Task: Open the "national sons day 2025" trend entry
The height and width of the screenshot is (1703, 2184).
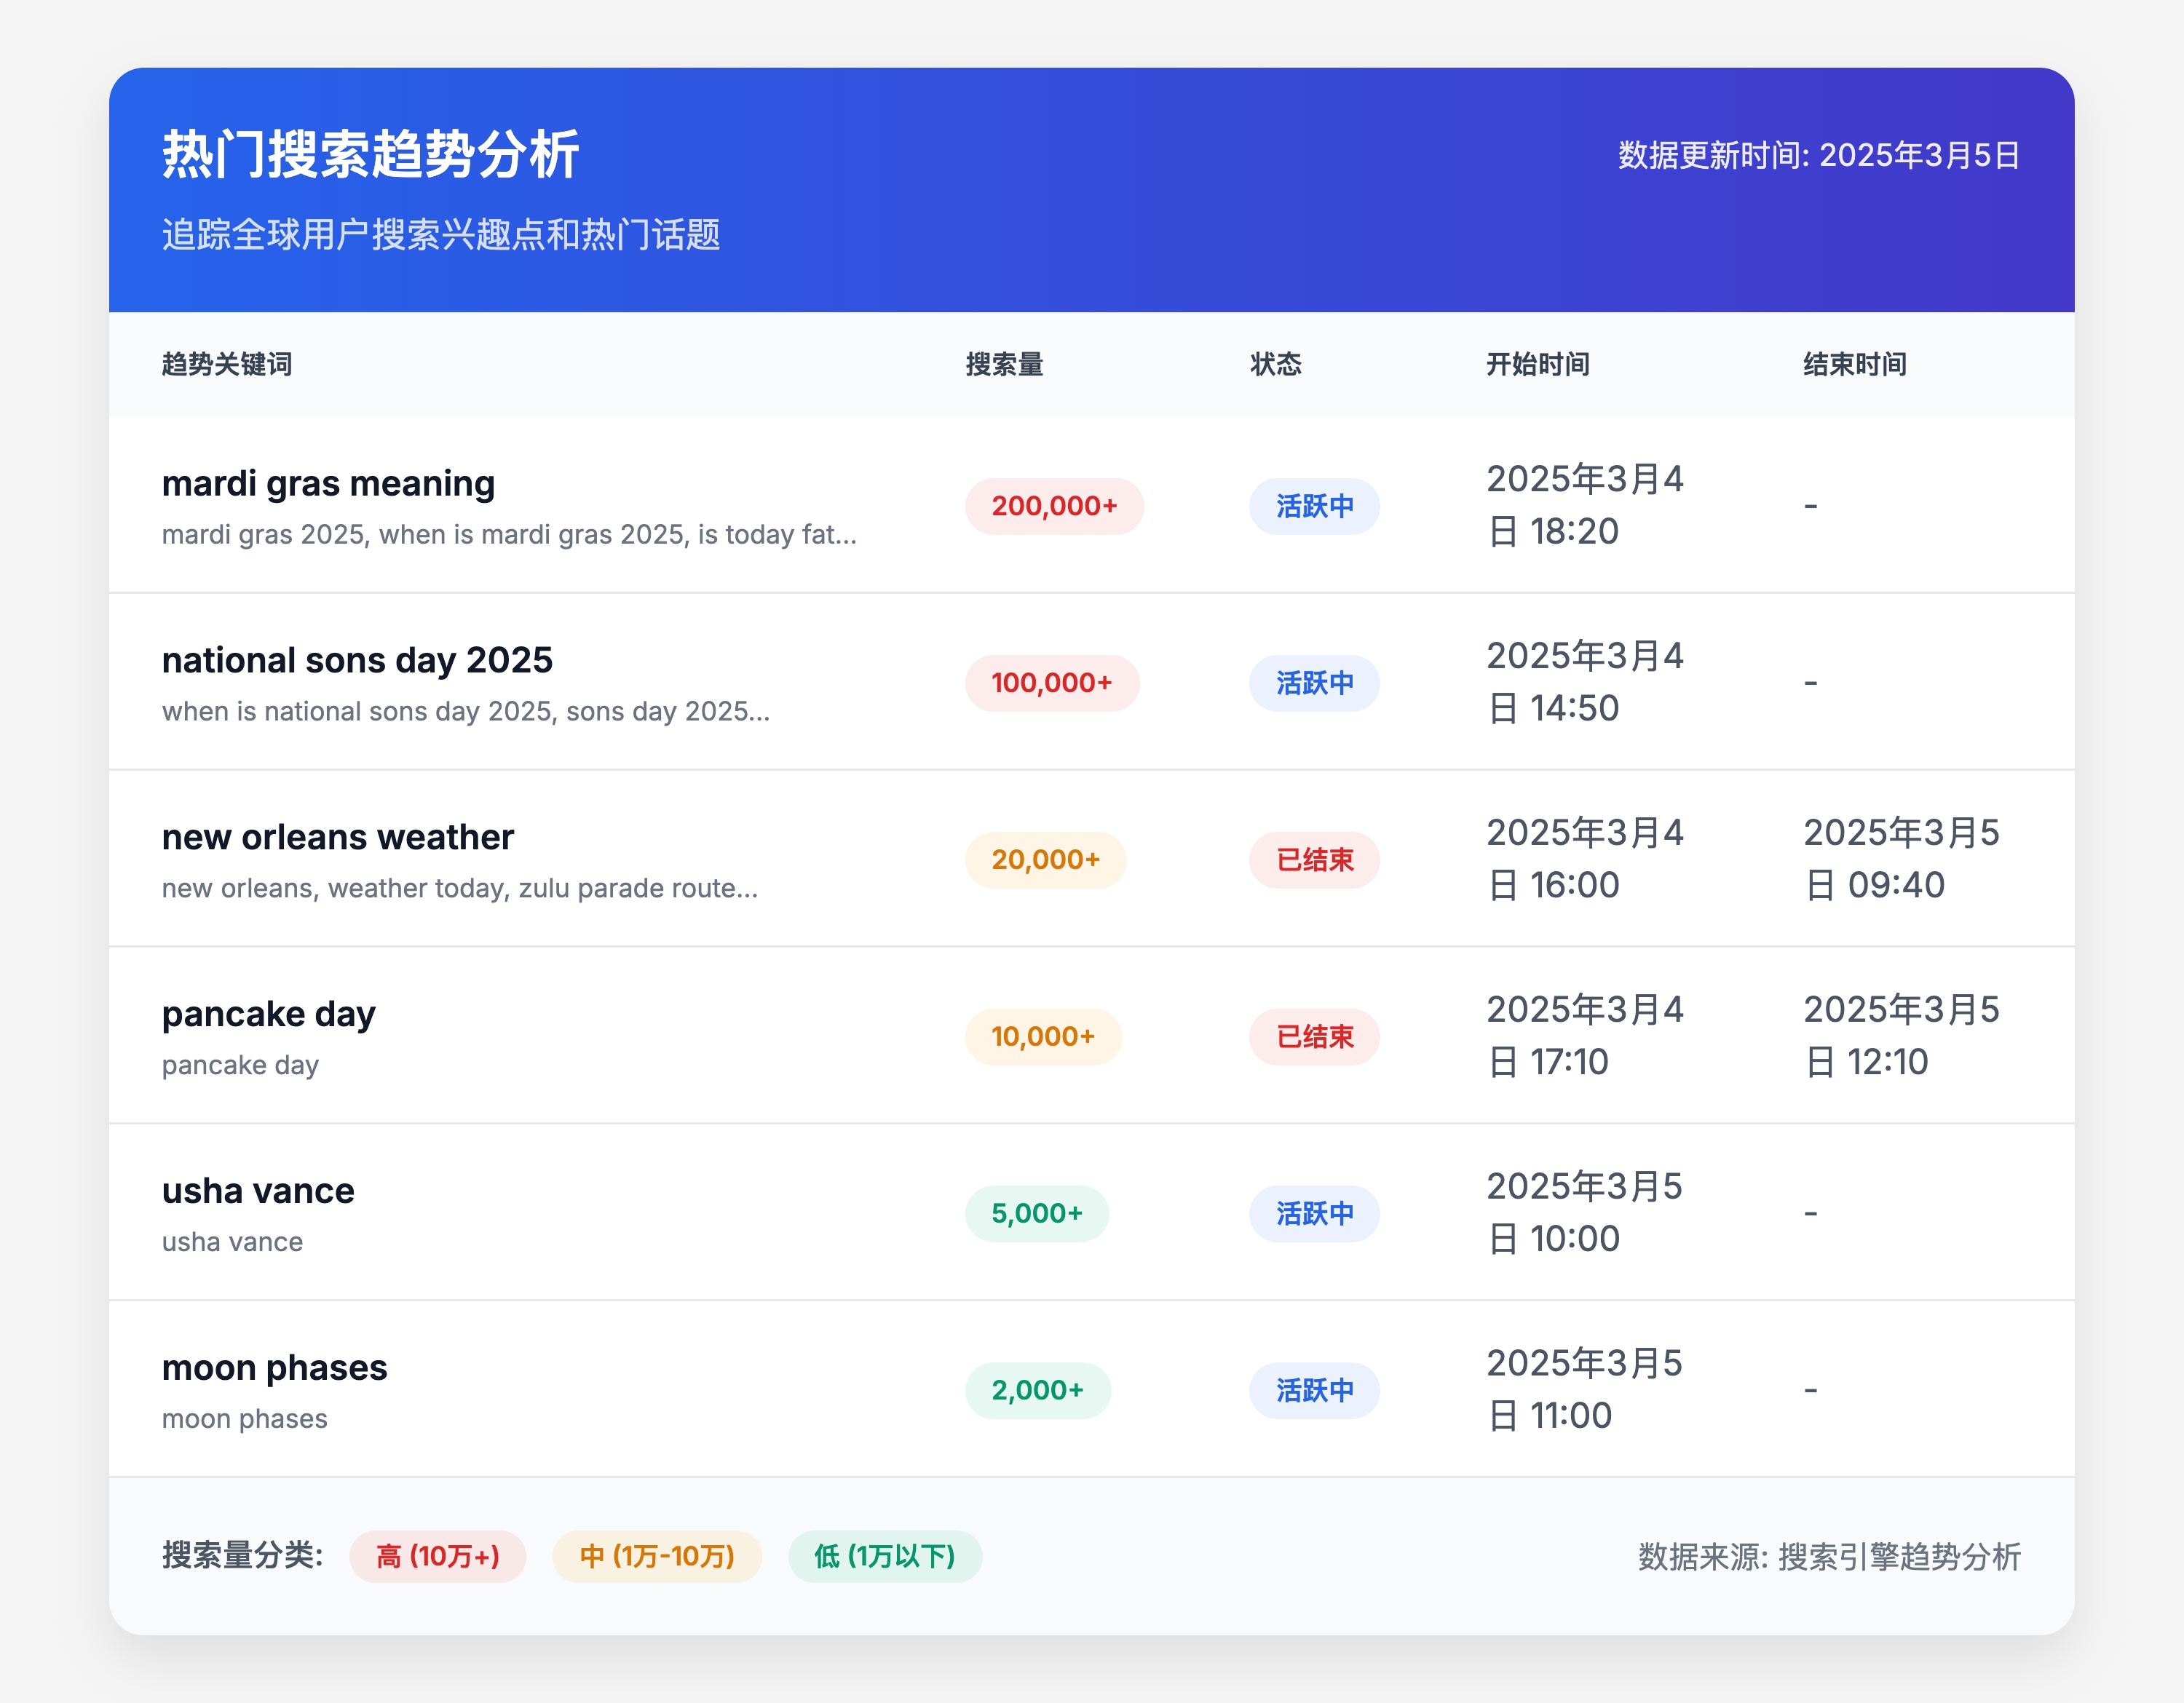Action: [357, 659]
